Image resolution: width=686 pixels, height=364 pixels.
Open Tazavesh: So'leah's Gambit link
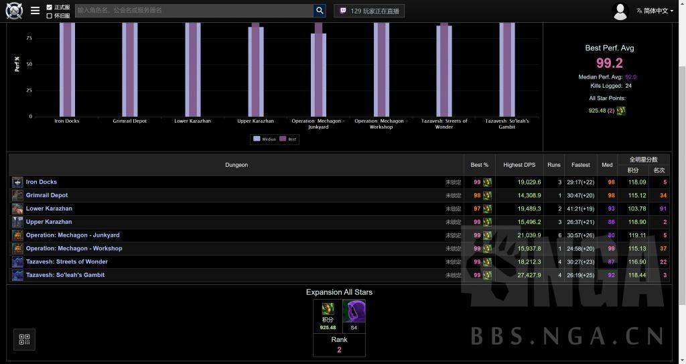pos(65,275)
